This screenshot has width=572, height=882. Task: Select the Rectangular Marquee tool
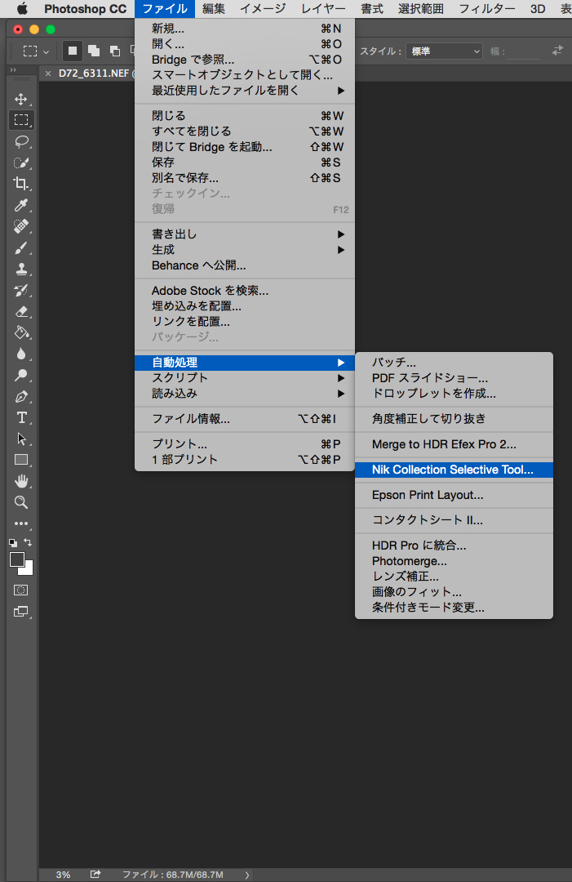[x=20, y=120]
